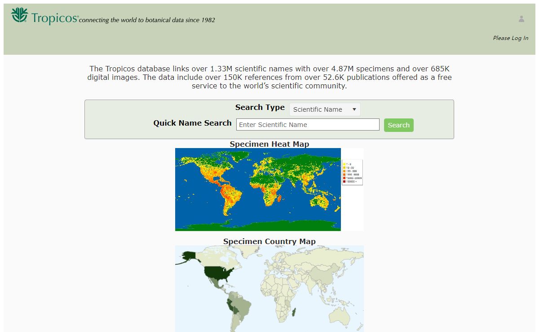Click the Search Type label

(x=260, y=107)
